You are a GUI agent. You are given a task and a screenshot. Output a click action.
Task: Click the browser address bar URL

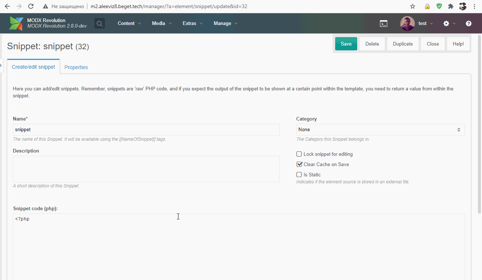(x=169, y=6)
